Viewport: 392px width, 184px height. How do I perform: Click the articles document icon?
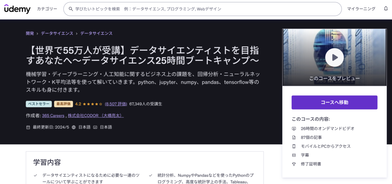[x=294, y=137]
